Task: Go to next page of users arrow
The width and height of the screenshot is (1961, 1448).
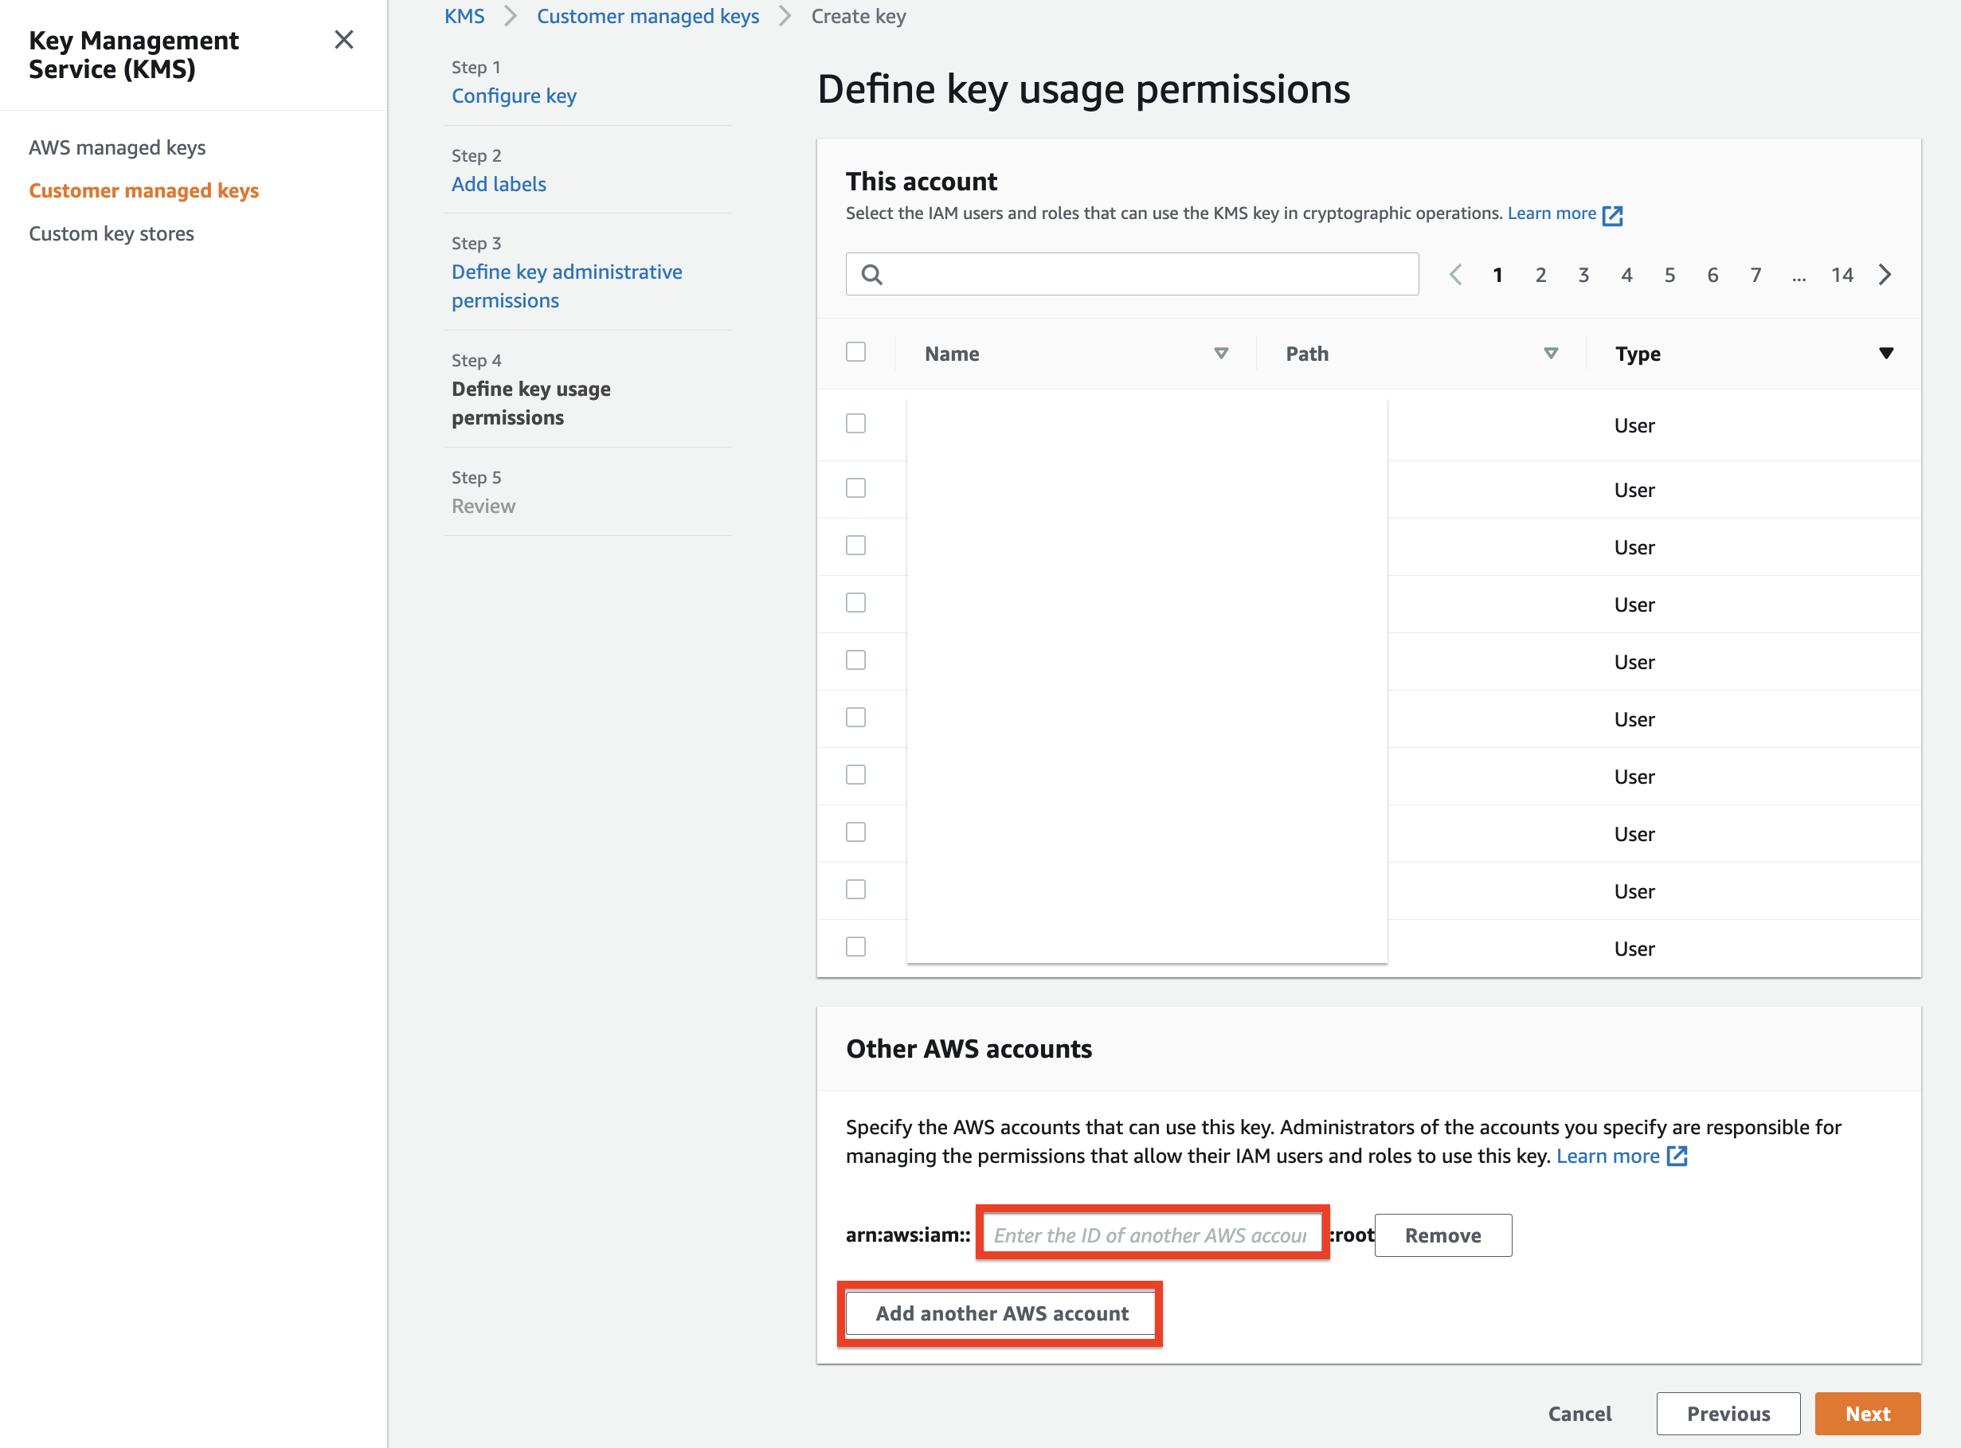Action: pyautogui.click(x=1885, y=274)
